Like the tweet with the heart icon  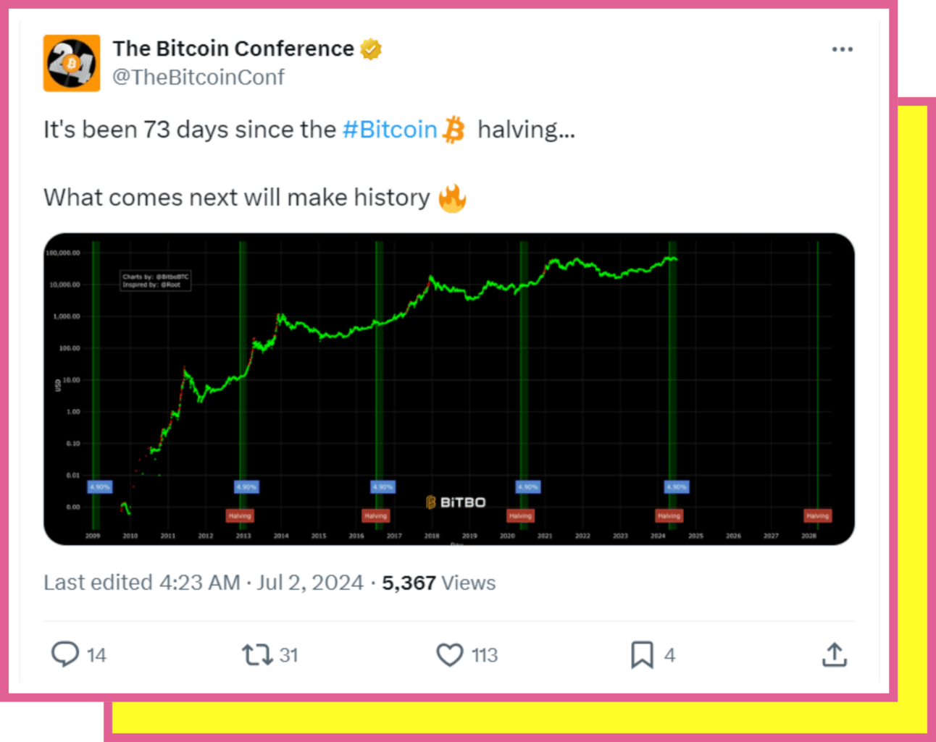point(449,655)
